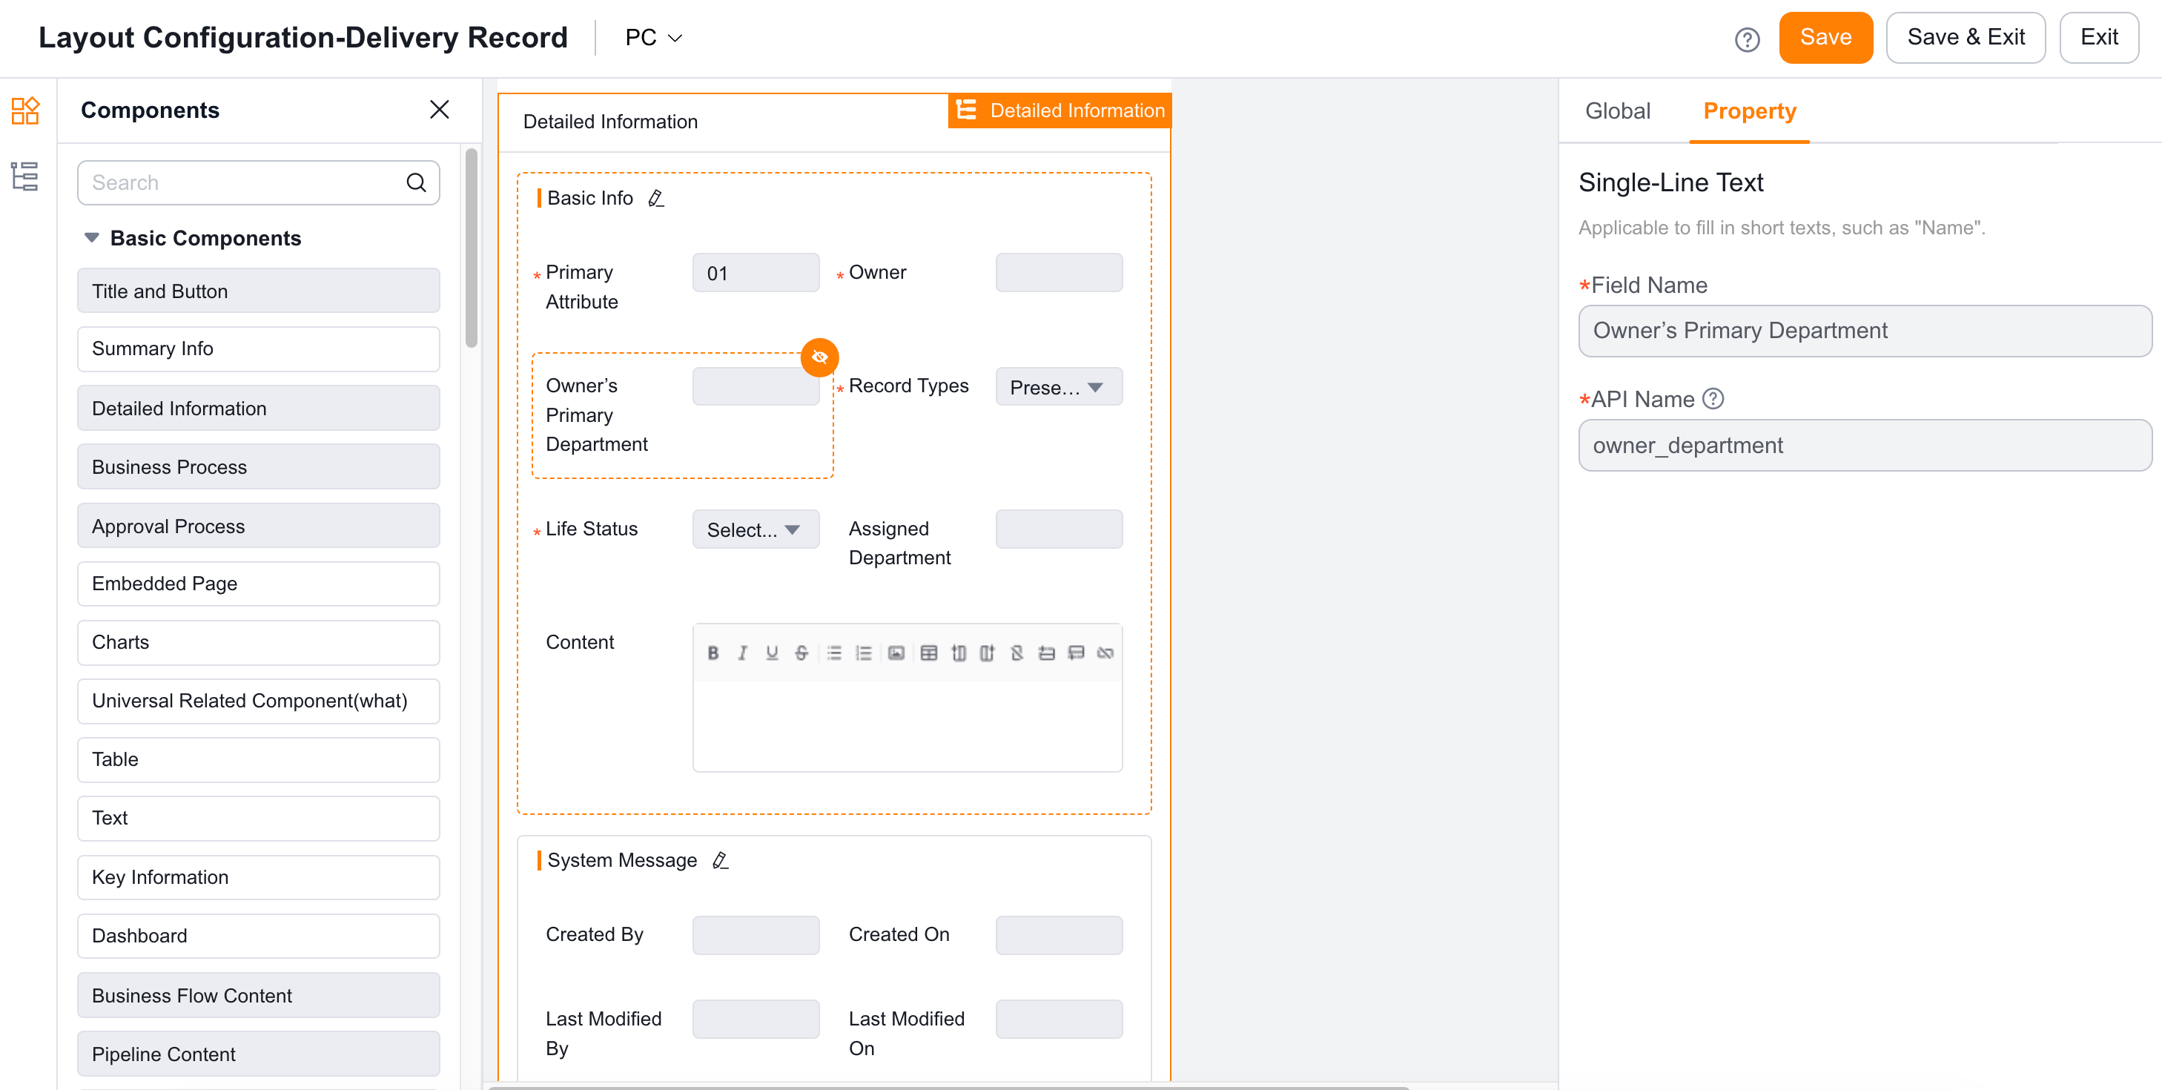This screenshot has width=2162, height=1090.
Task: Select the Key Information component
Action: click(x=259, y=878)
